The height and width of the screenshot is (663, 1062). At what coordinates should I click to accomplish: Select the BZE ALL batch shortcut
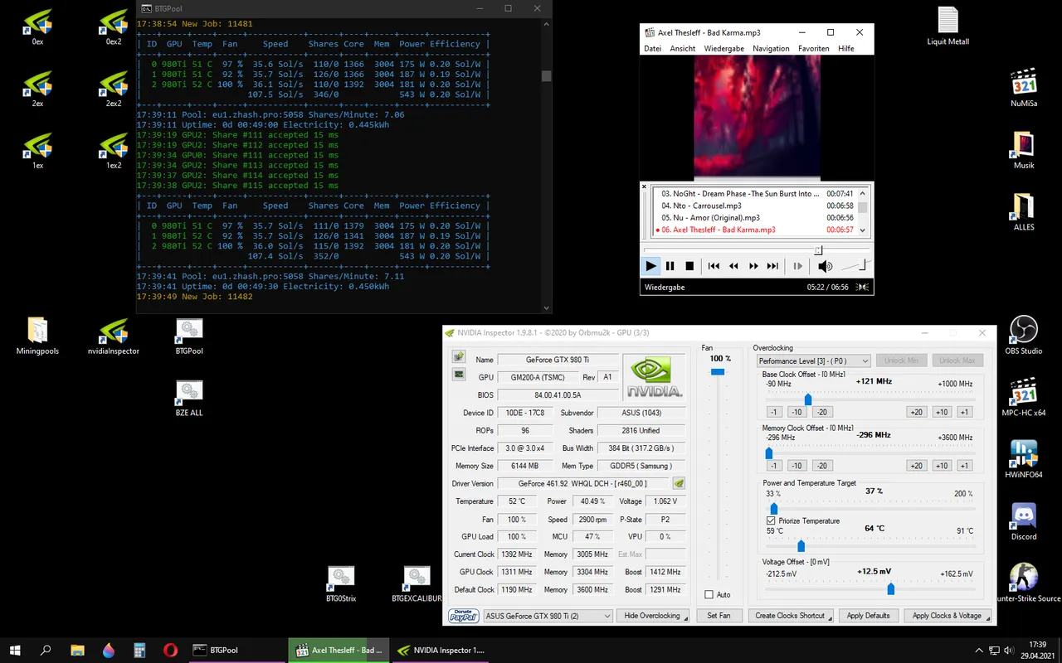pyautogui.click(x=189, y=397)
